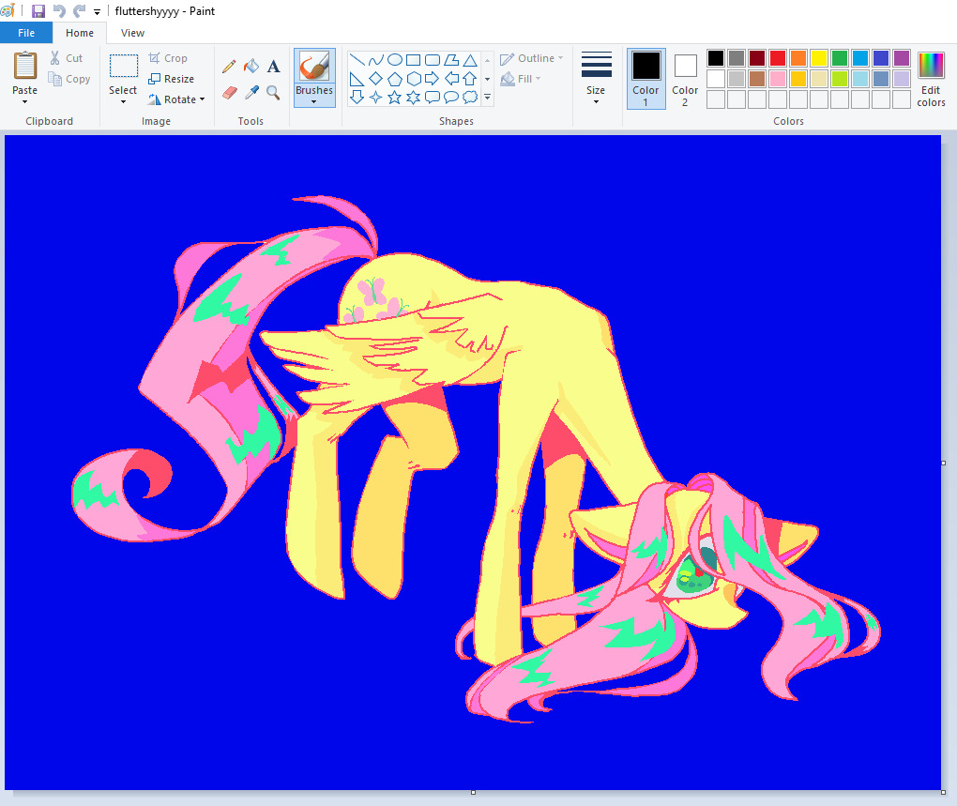This screenshot has height=806, width=957.
Task: Pick the Fill with color bucket tool
Action: (x=251, y=67)
